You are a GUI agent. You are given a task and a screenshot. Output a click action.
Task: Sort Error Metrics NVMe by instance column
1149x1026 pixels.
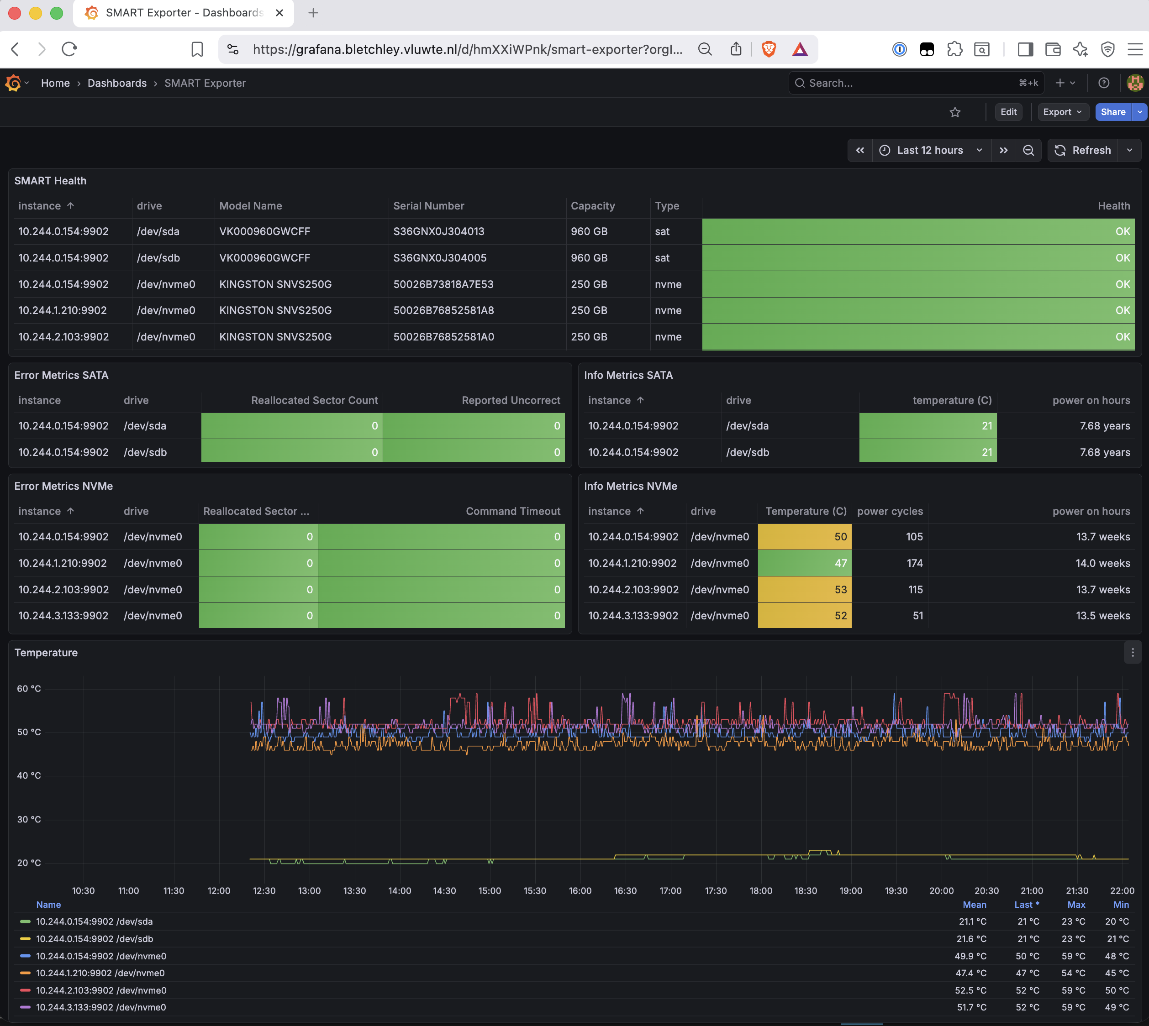46,511
